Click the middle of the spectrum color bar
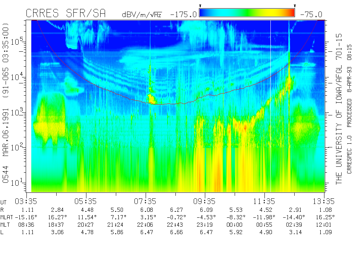 point(247,13)
